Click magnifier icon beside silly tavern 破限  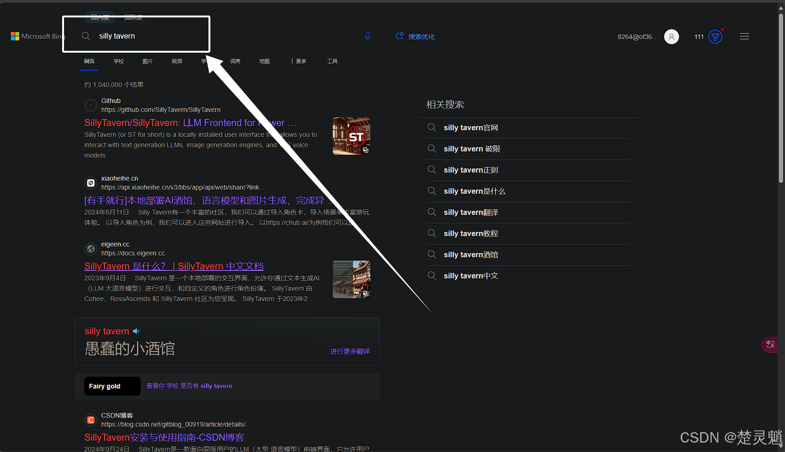pyautogui.click(x=432, y=149)
